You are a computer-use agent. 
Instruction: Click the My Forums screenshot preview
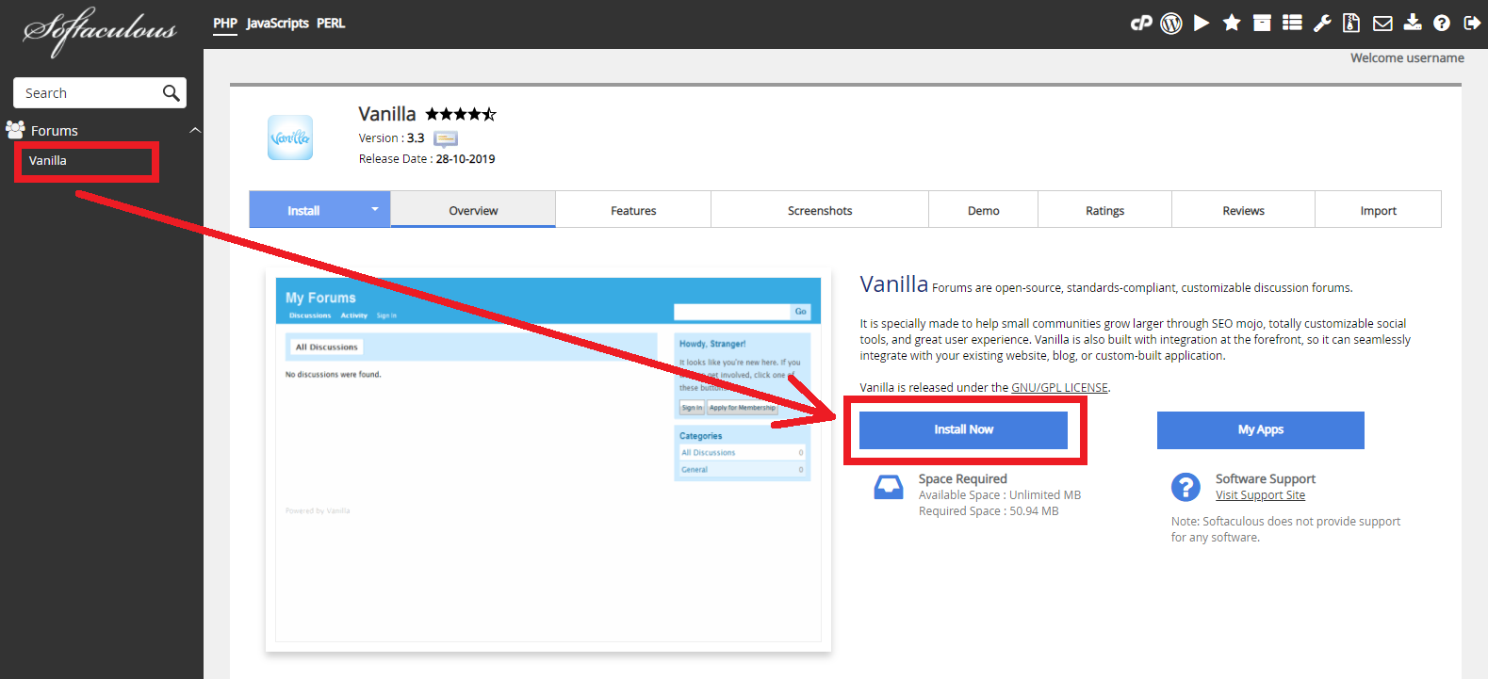pos(548,461)
